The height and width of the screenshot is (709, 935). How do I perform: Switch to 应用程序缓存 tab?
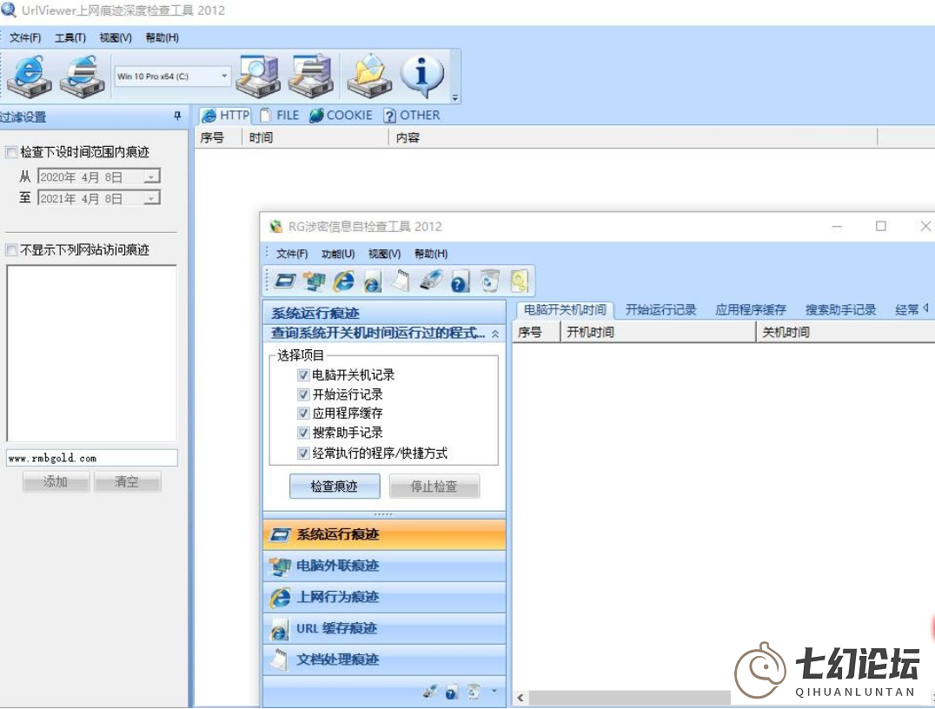pyautogui.click(x=751, y=309)
